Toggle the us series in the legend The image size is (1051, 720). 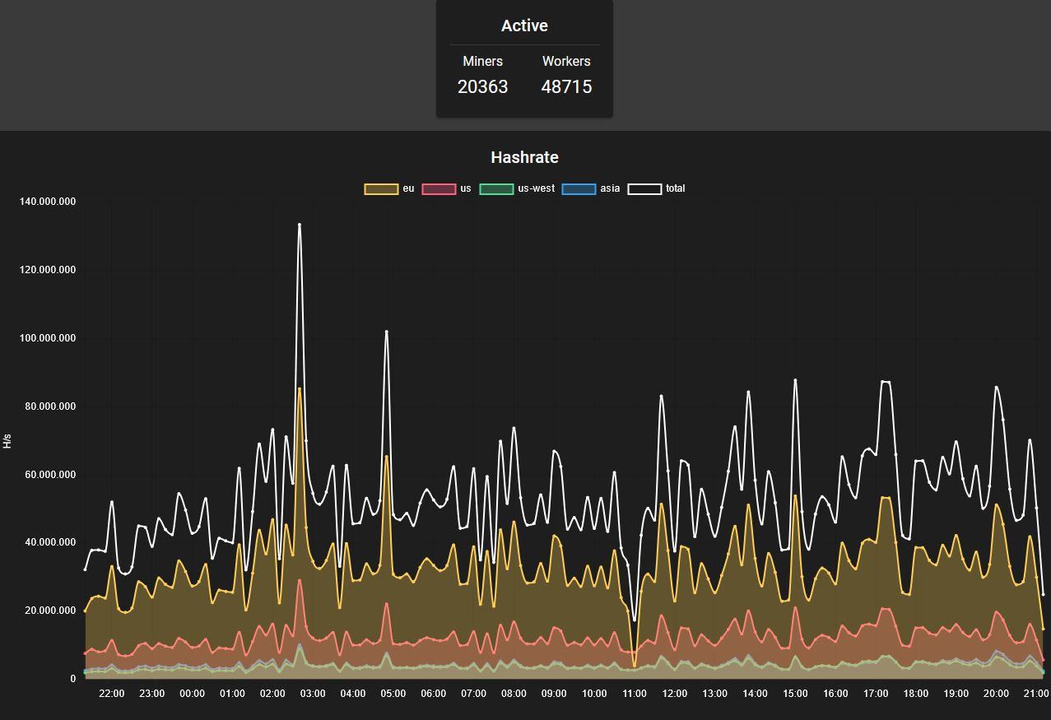[447, 188]
